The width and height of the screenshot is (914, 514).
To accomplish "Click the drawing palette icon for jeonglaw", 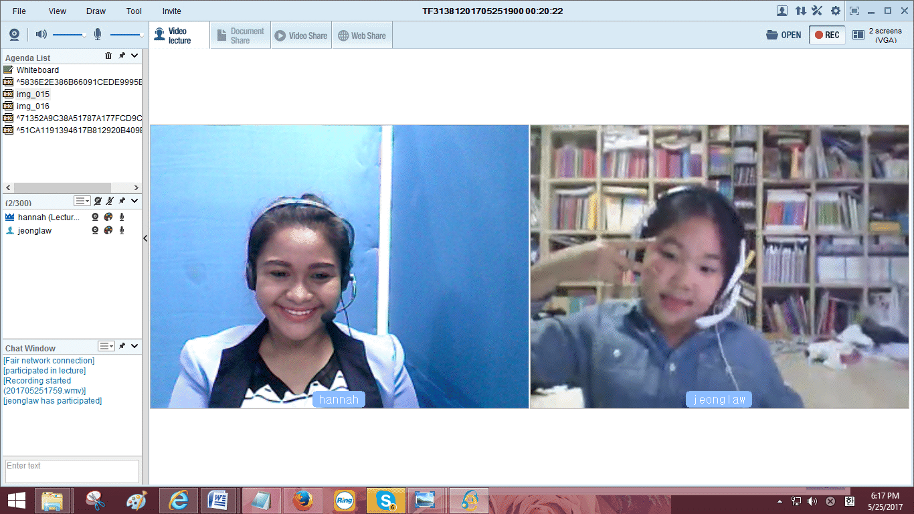I will click(108, 230).
